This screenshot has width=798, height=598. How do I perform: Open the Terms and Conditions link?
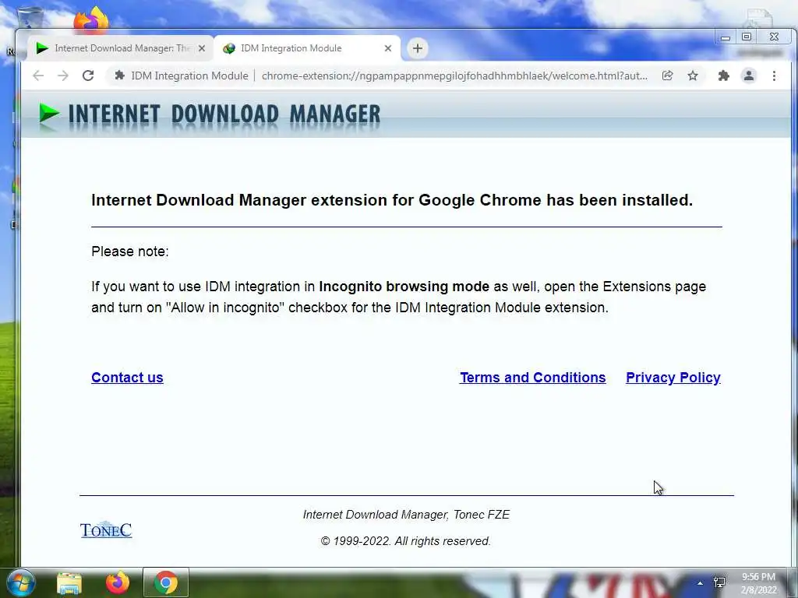click(x=533, y=378)
